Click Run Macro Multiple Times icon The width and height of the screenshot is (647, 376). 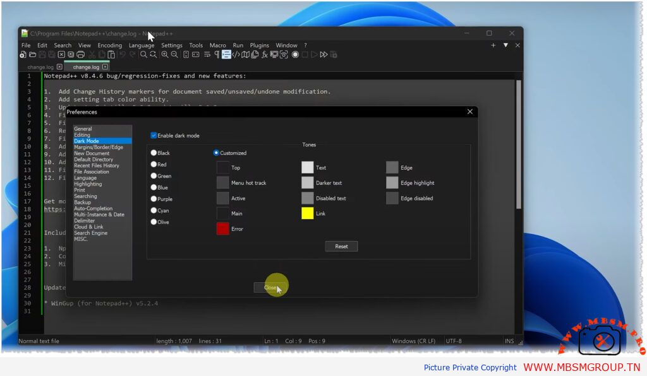coord(324,55)
